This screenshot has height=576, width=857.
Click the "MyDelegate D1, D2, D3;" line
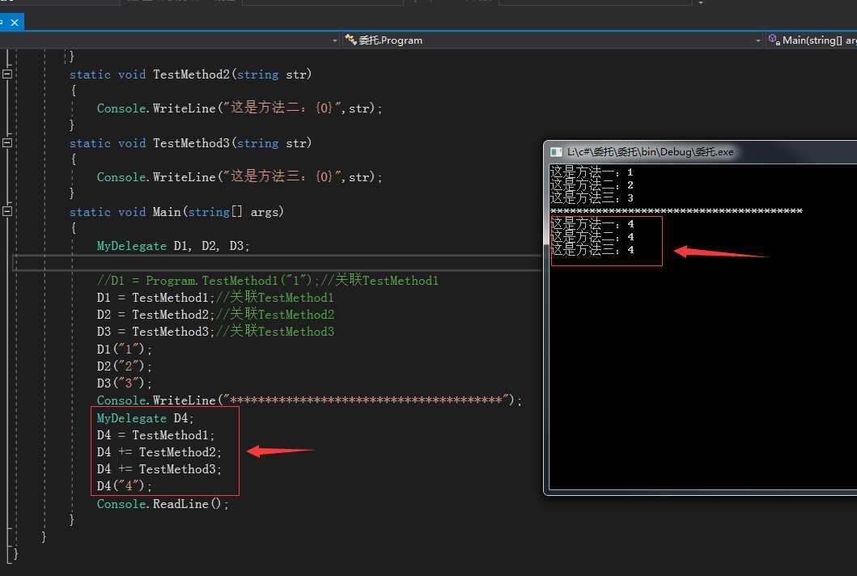pyautogui.click(x=172, y=246)
